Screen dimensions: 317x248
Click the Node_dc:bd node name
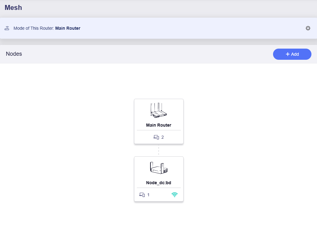(159, 183)
